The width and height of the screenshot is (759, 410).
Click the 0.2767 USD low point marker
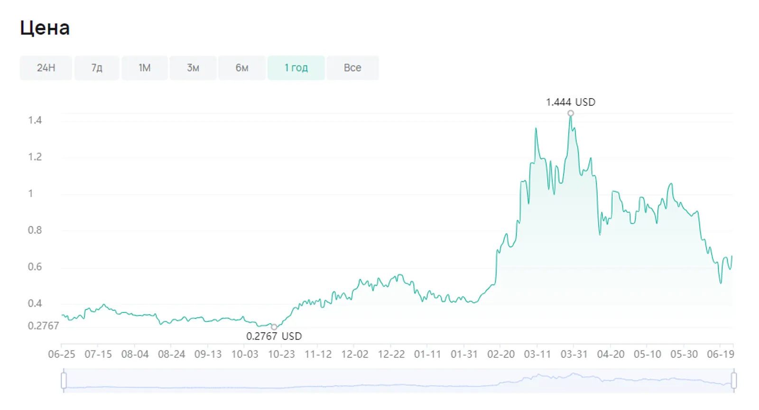click(x=274, y=327)
